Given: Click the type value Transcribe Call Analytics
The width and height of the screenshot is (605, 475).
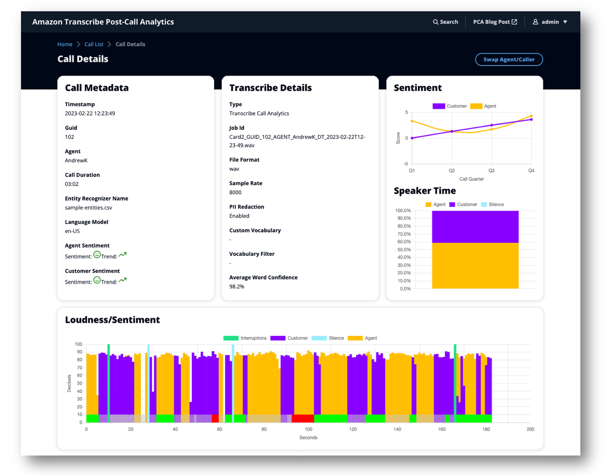Looking at the screenshot, I should [259, 113].
